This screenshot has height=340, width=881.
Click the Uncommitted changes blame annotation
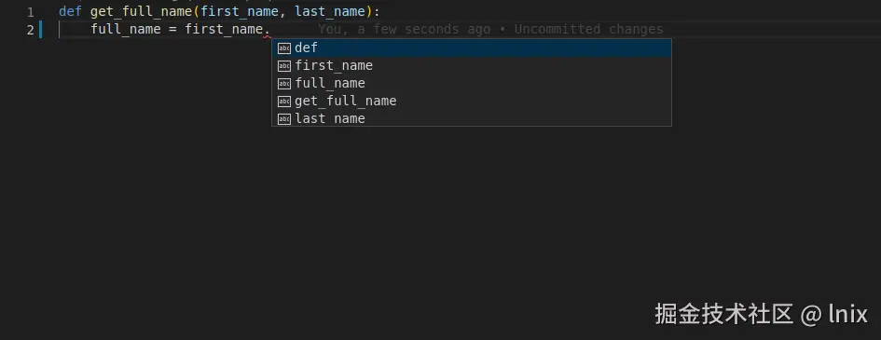tap(589, 29)
